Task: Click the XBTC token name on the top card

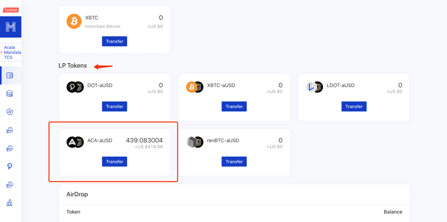Action: [91, 18]
